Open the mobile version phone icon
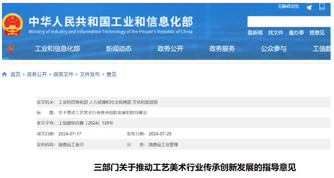 click(322, 7)
